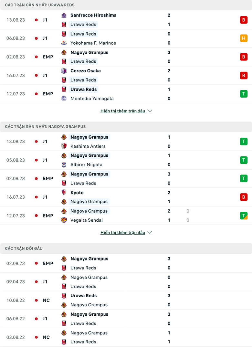Click green T badge for Montedio Yamagata match

coord(243,94)
